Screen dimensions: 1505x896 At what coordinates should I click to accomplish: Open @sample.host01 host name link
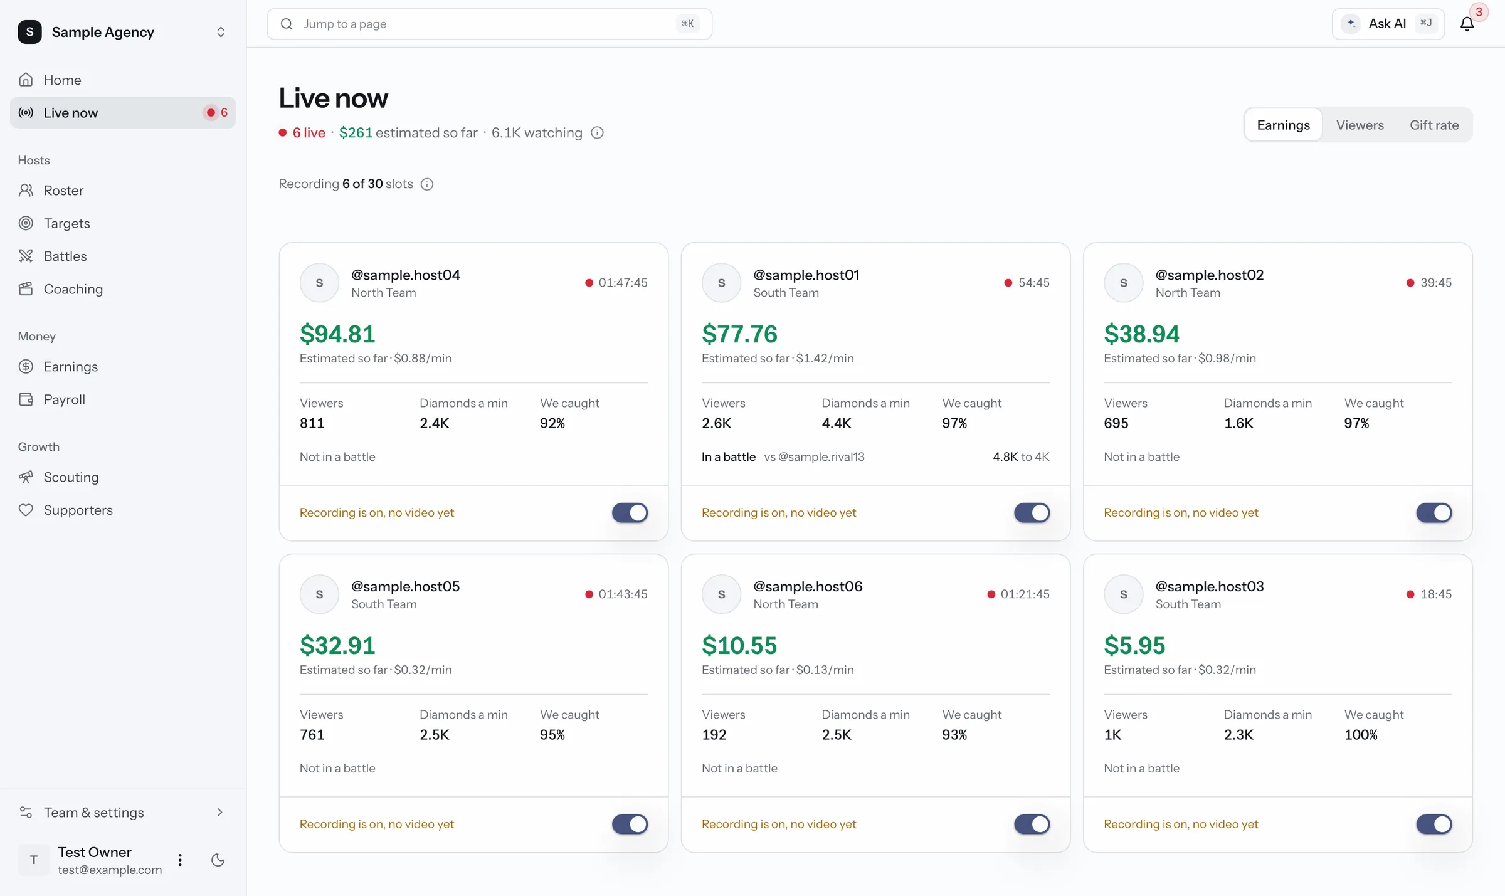click(x=806, y=275)
